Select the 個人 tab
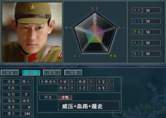The image size is (166, 118). pyautogui.click(x=31, y=72)
